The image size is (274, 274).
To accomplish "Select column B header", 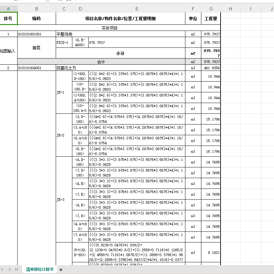I will coord(36,9).
